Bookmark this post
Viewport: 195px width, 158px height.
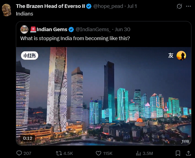click(178, 153)
